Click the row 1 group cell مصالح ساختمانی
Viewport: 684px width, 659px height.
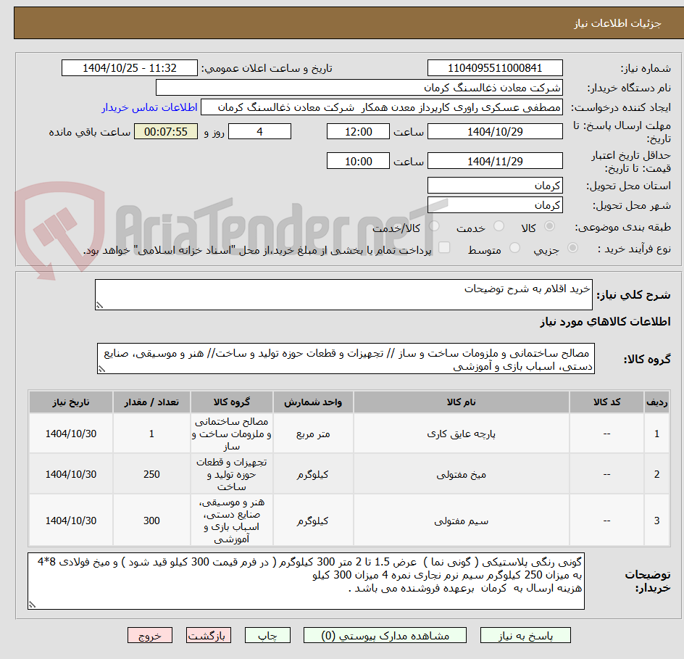232,434
